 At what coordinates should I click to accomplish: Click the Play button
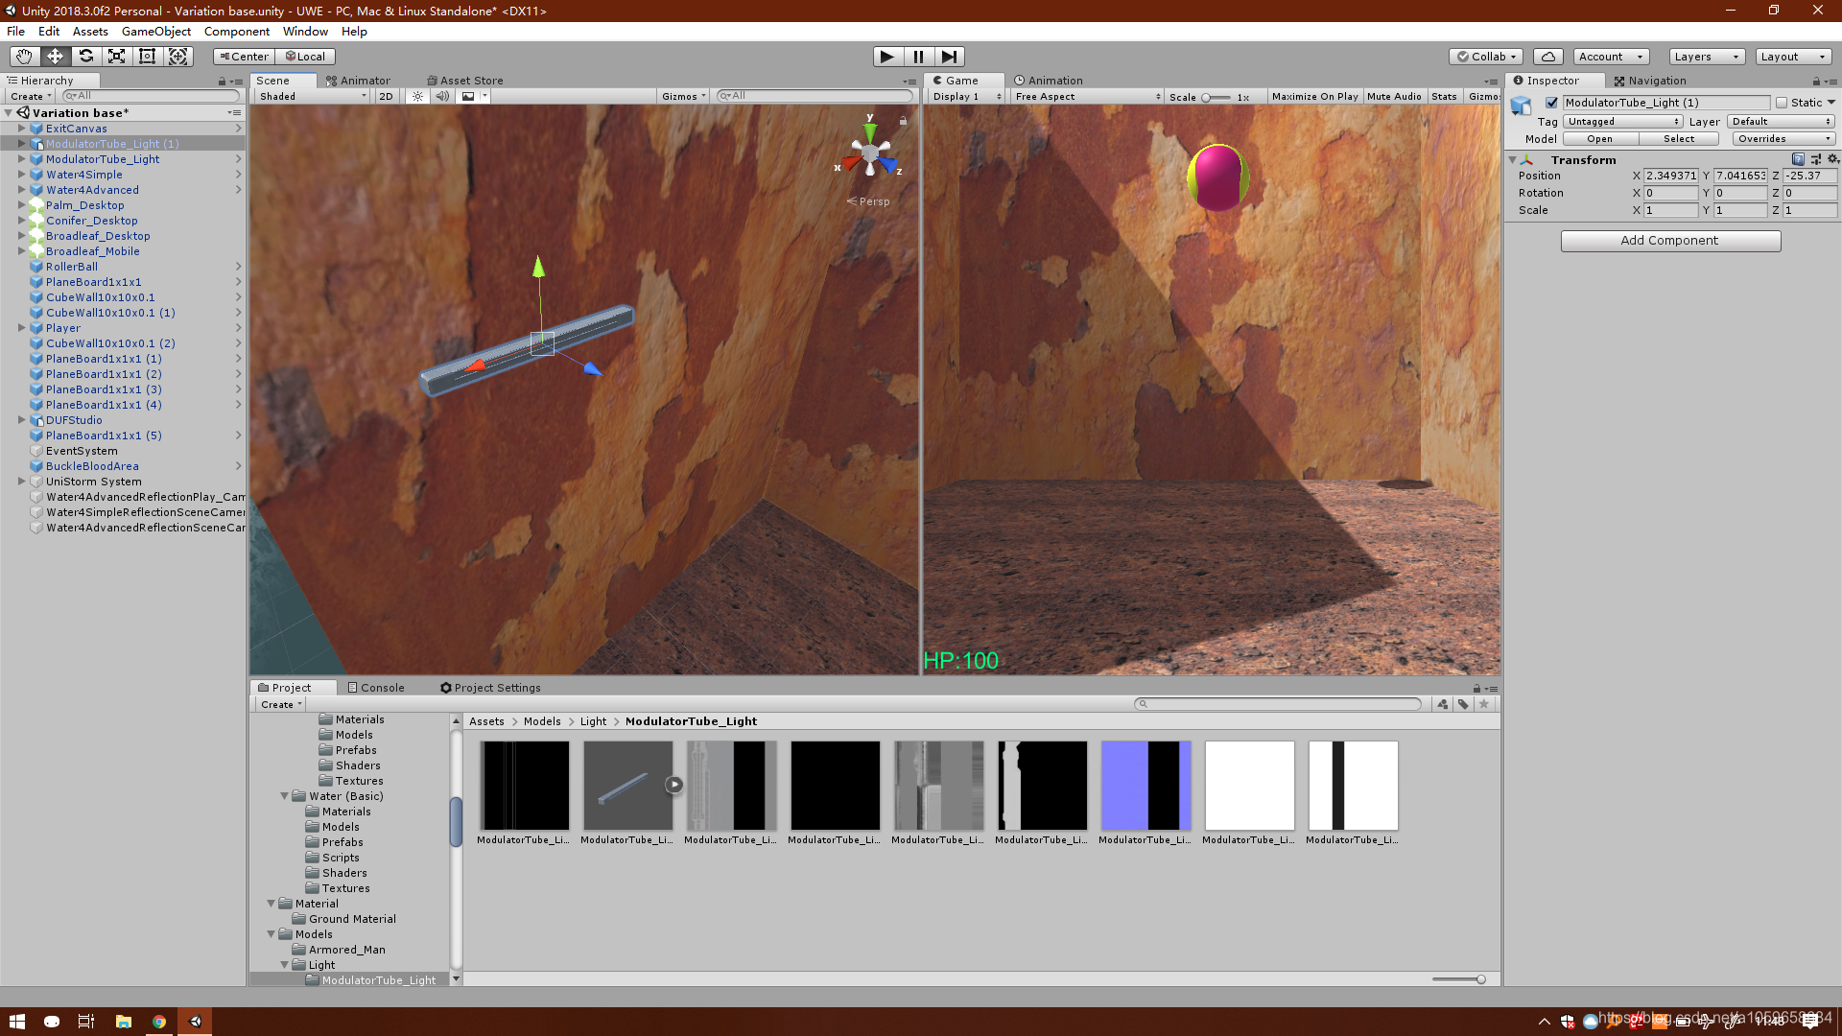tap(887, 57)
